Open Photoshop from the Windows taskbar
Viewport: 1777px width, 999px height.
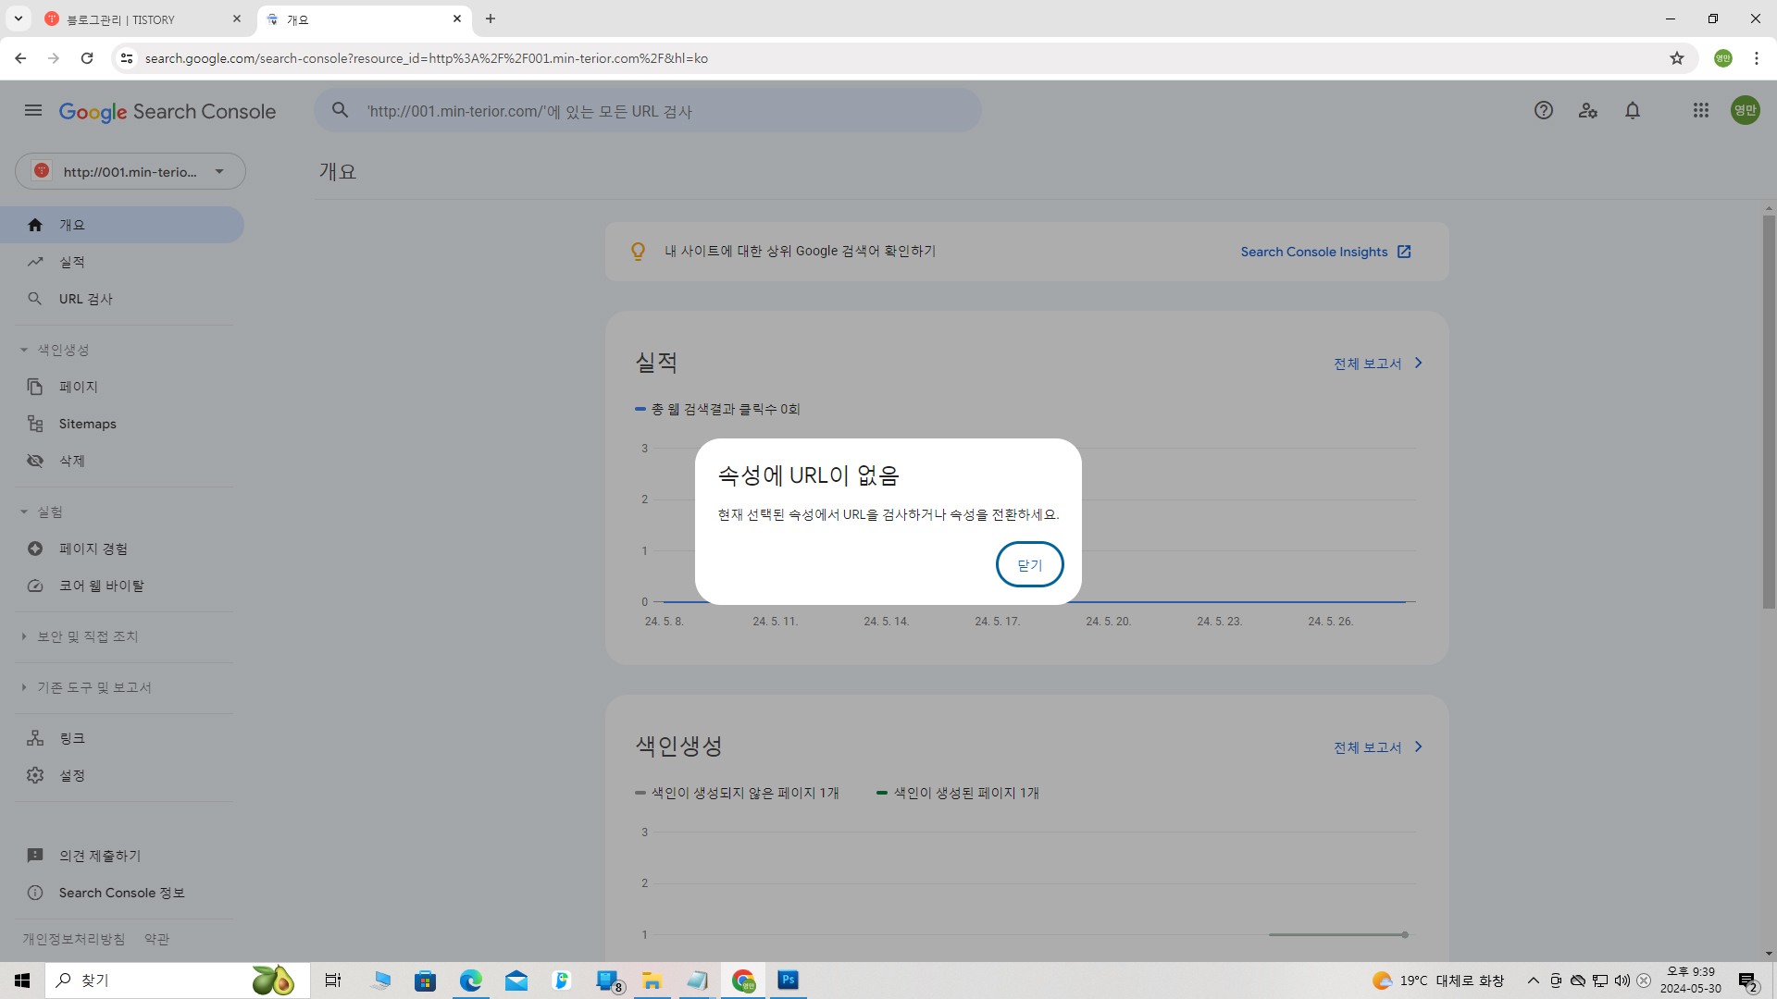point(788,980)
